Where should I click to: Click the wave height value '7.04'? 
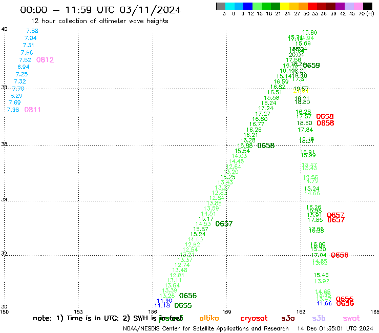(x=30, y=38)
